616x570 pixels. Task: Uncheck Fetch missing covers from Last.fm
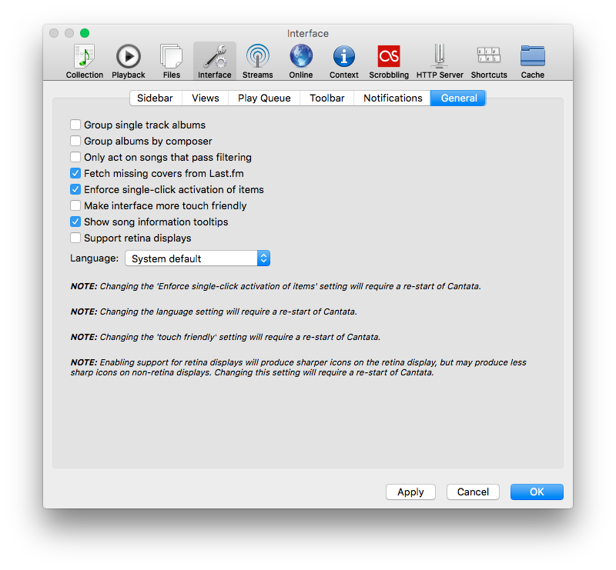[x=75, y=173]
